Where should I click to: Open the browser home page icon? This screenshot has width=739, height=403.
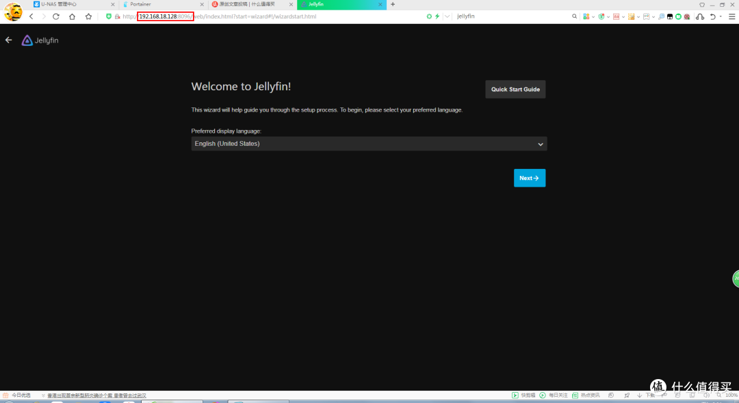(72, 16)
